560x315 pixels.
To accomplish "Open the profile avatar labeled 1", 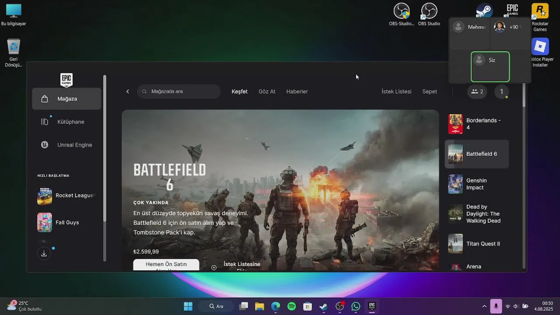I will pos(501,91).
